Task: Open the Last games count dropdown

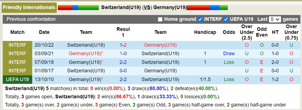Action: tap(275, 19)
